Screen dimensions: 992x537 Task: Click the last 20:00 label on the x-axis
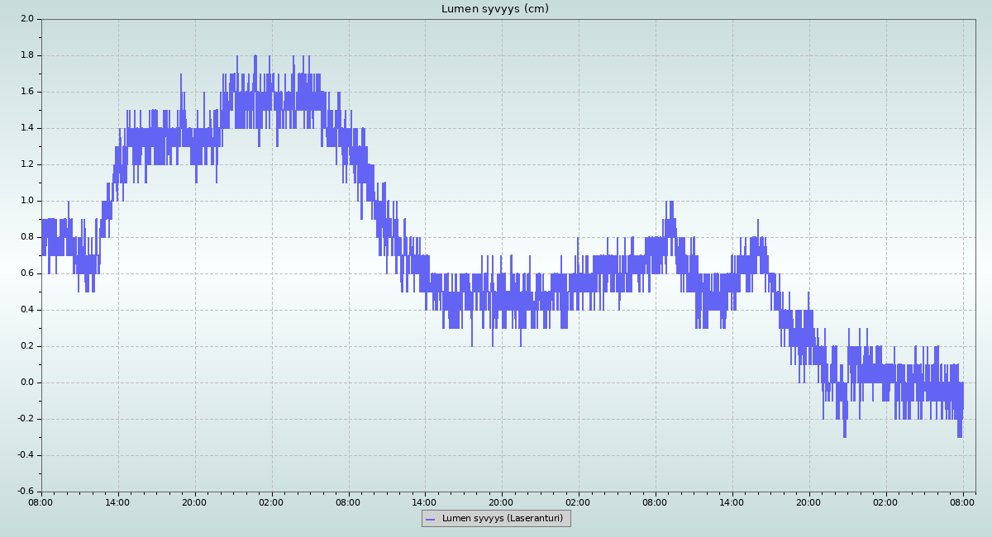click(x=809, y=501)
